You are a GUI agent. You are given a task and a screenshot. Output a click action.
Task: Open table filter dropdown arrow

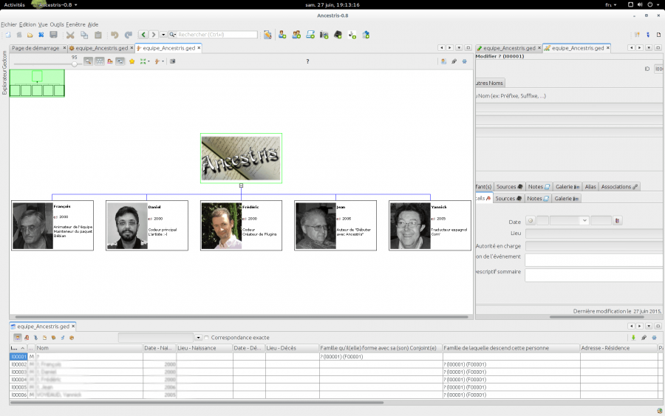coord(198,338)
